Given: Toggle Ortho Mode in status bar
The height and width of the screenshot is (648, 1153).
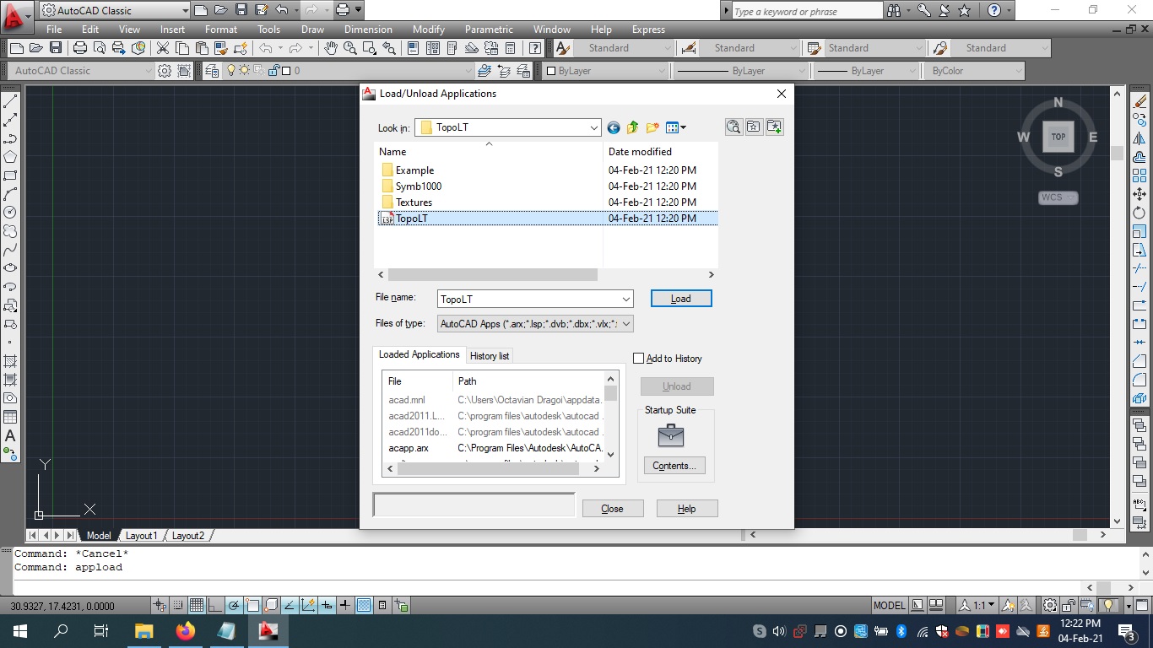Looking at the screenshot, I should [214, 605].
